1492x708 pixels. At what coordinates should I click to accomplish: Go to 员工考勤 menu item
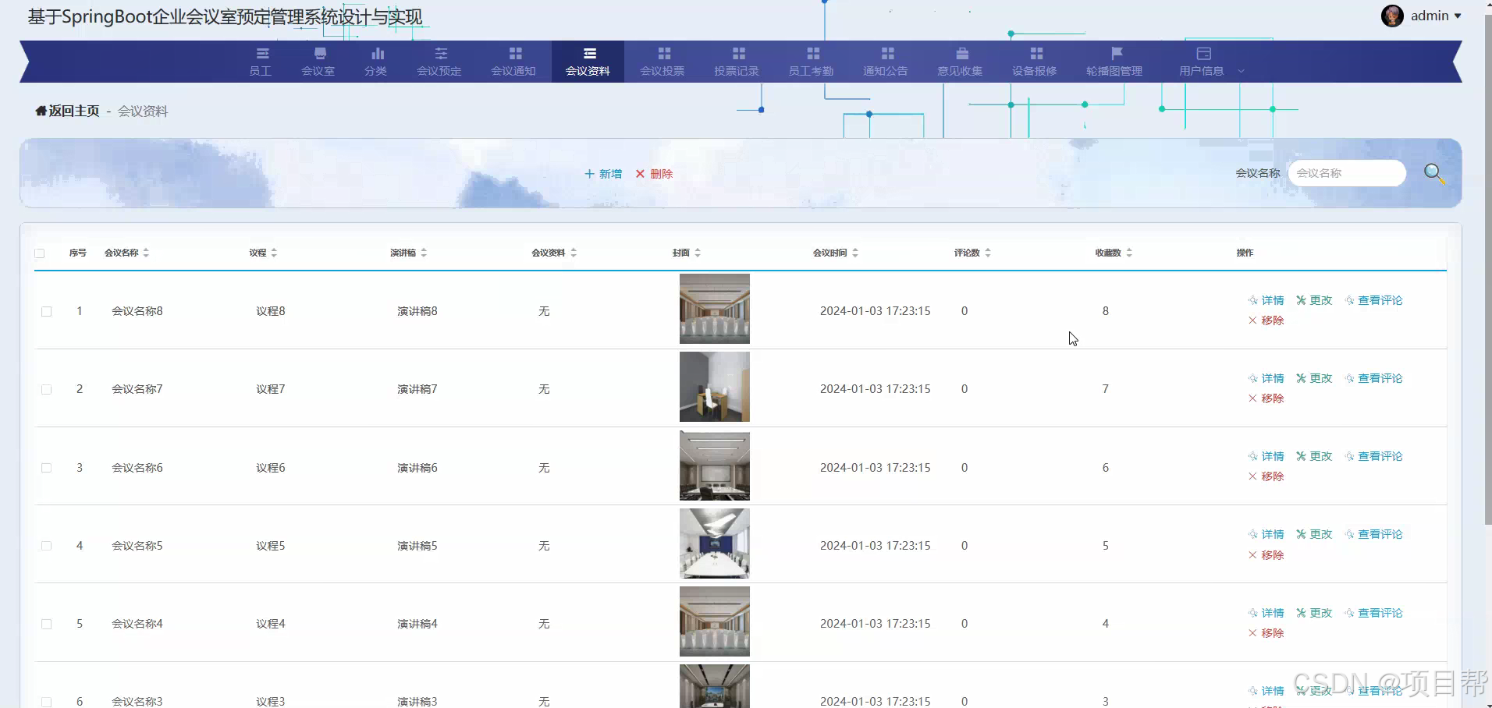(x=811, y=62)
